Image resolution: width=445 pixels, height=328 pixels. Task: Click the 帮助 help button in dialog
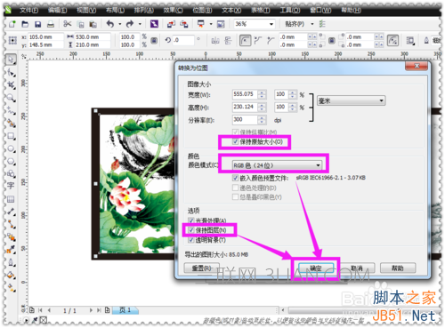(398, 268)
